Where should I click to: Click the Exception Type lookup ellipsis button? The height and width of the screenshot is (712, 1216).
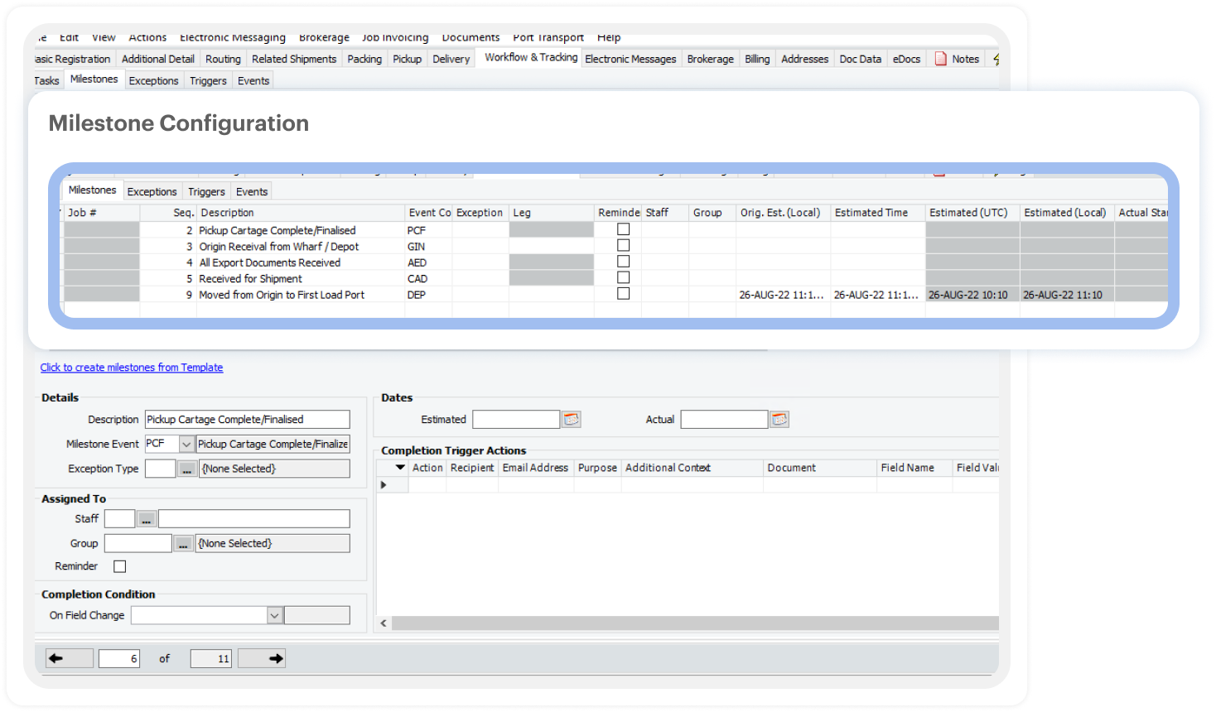coord(187,469)
